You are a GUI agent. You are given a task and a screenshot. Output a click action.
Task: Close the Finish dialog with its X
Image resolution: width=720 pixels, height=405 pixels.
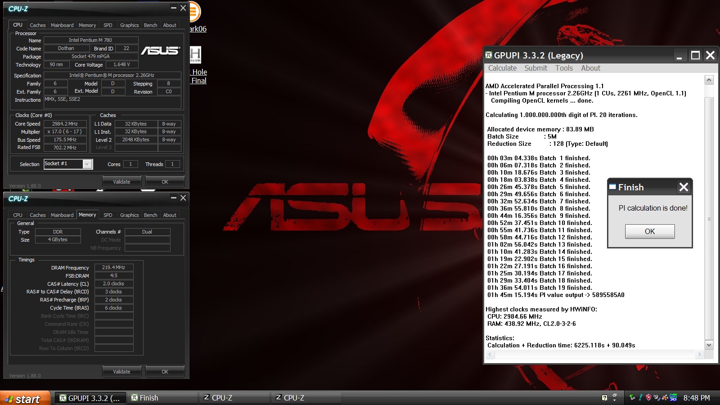684,187
